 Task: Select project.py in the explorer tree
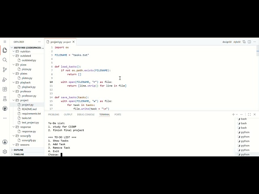28,105
